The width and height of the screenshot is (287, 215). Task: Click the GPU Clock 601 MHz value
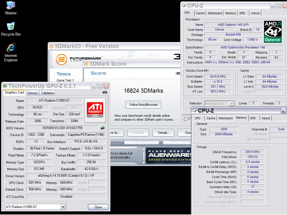coord(35,183)
